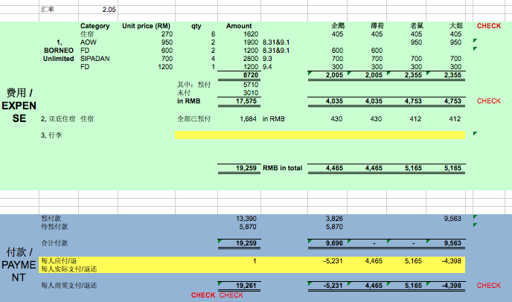Click the 2,005 subtotal under first person column
This screenshot has height=302, width=512.
334,75
